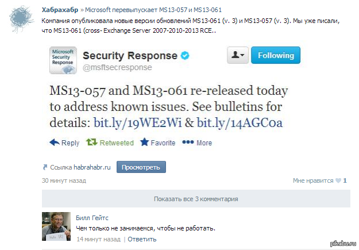Screen dimensions: 359x250
Task: Click the habrahabr.ru link arrow icon
Action: tap(45, 167)
